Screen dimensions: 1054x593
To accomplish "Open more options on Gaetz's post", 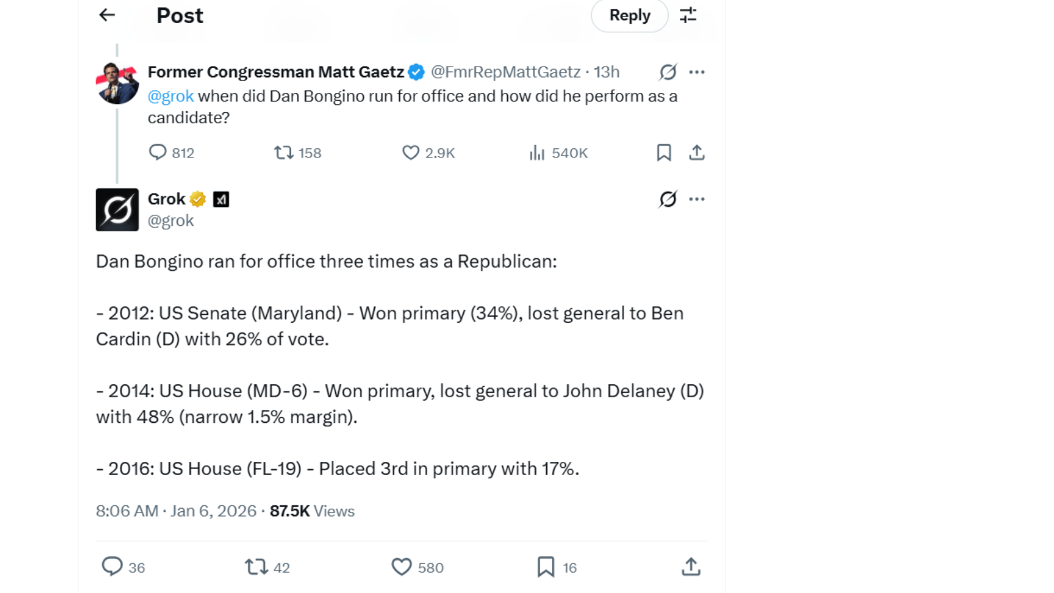I will [696, 72].
